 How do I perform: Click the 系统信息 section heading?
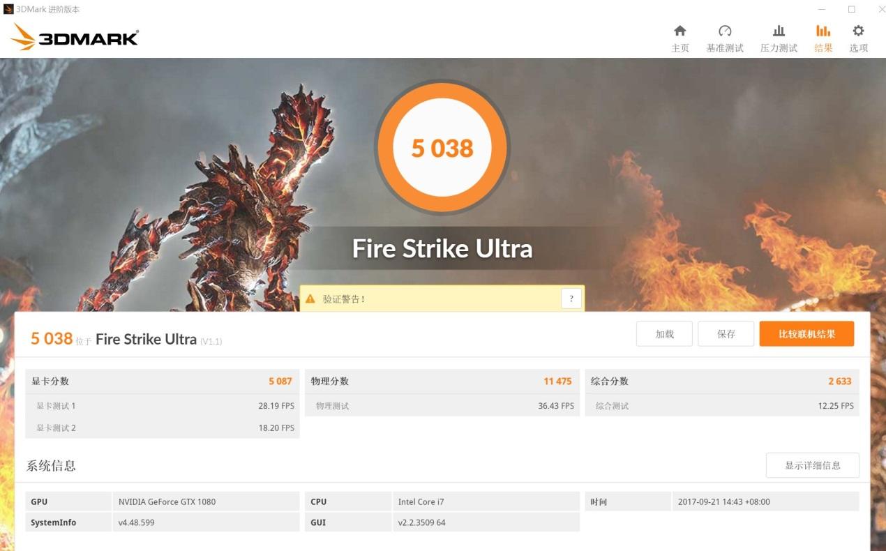pos(51,466)
